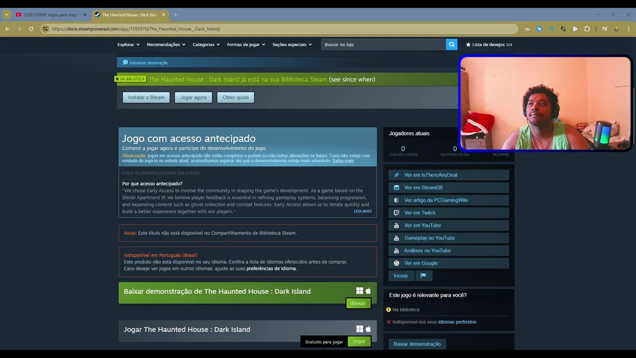The image size is (636, 358).
Task: Click the Incorp. button
Action: (x=401, y=275)
